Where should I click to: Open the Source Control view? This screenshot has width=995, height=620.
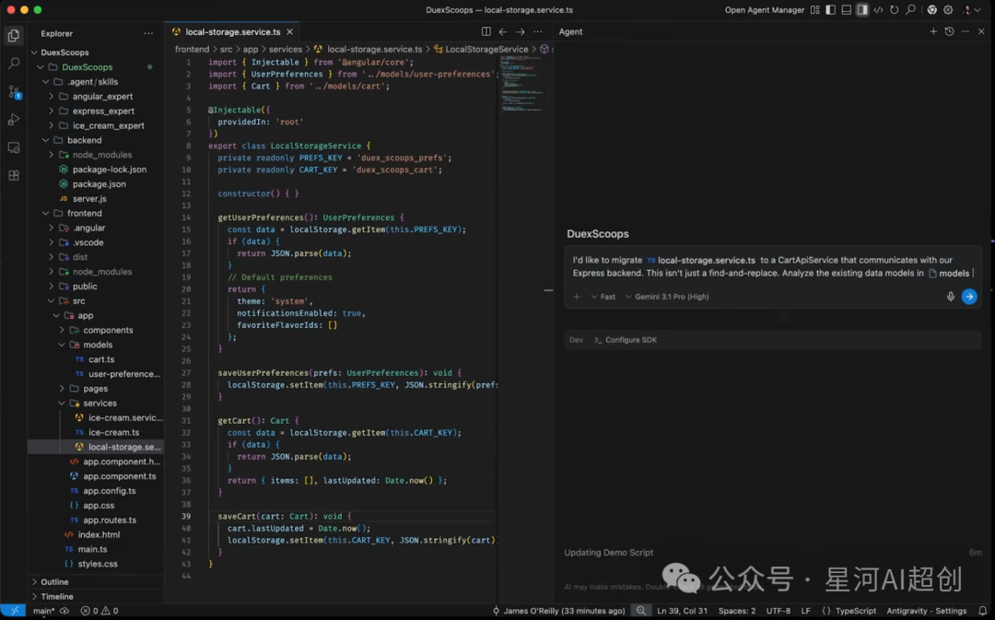(x=14, y=92)
